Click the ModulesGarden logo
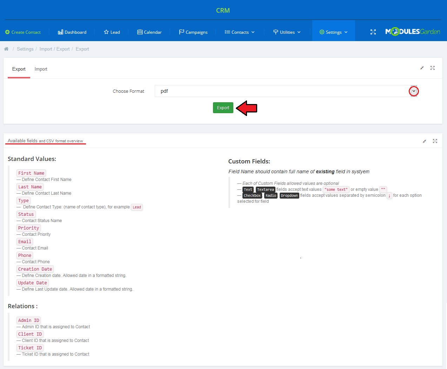The image size is (447, 369). [x=413, y=32]
